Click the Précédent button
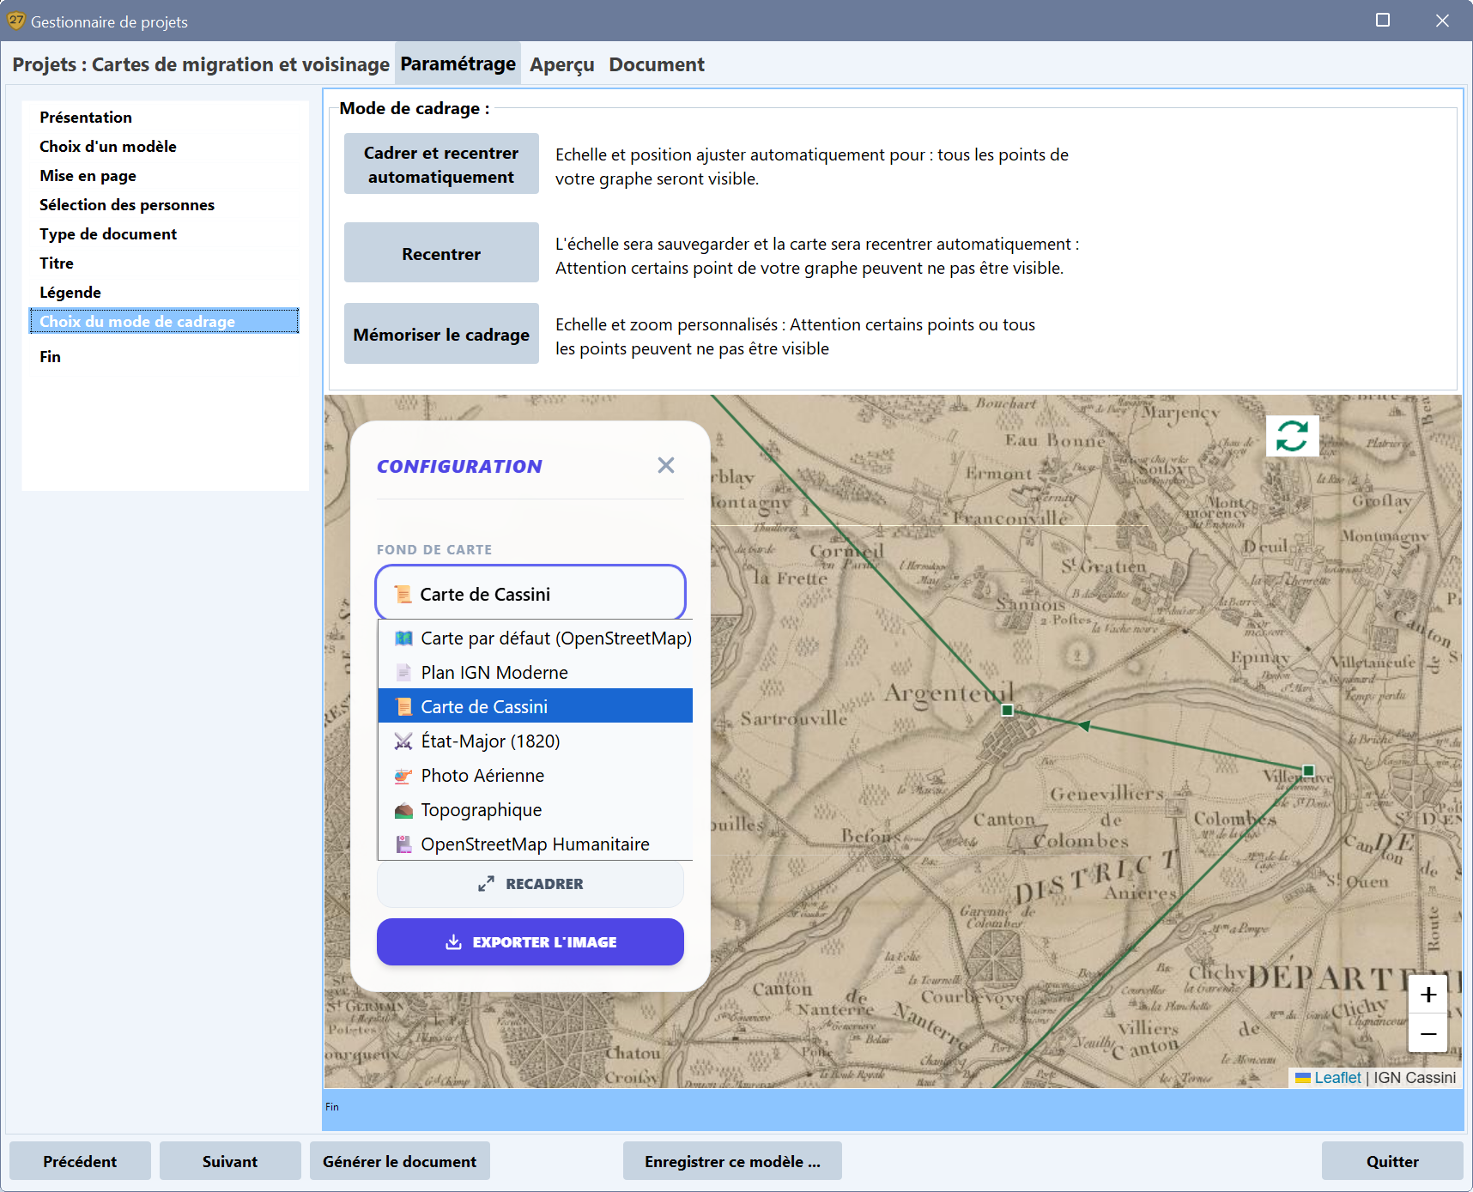This screenshot has height=1192, width=1473. 80,1161
